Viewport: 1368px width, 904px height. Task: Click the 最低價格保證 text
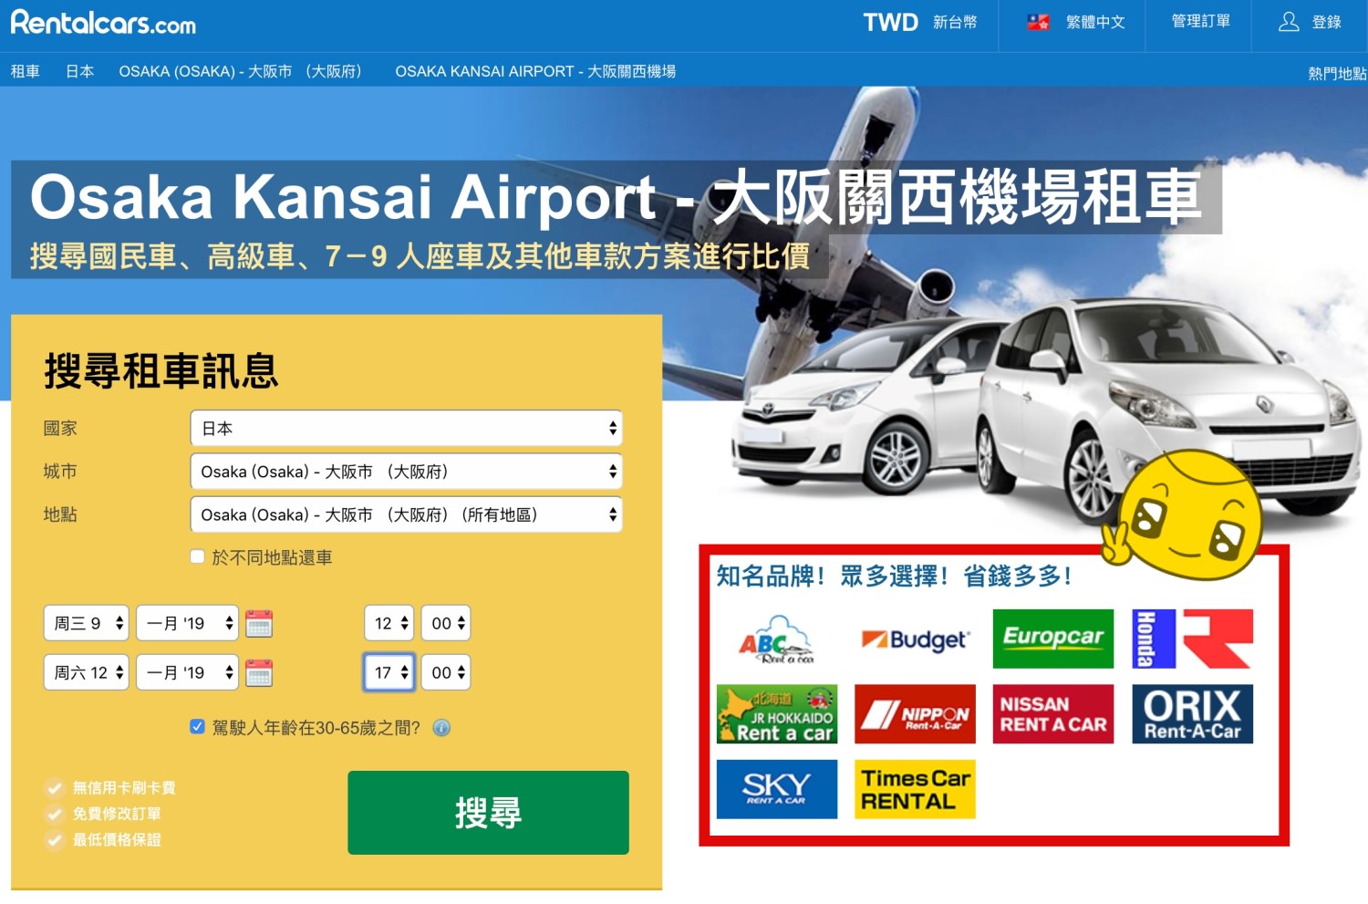[x=117, y=839]
